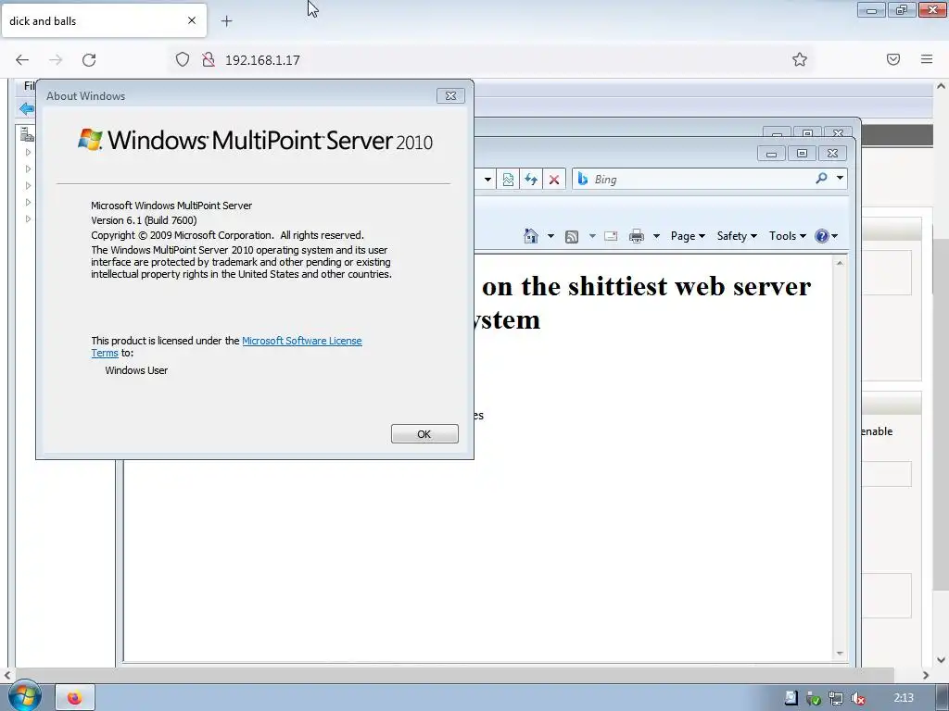Open the Windows Start orb
Screen dimensions: 949x711
[x=24, y=696]
